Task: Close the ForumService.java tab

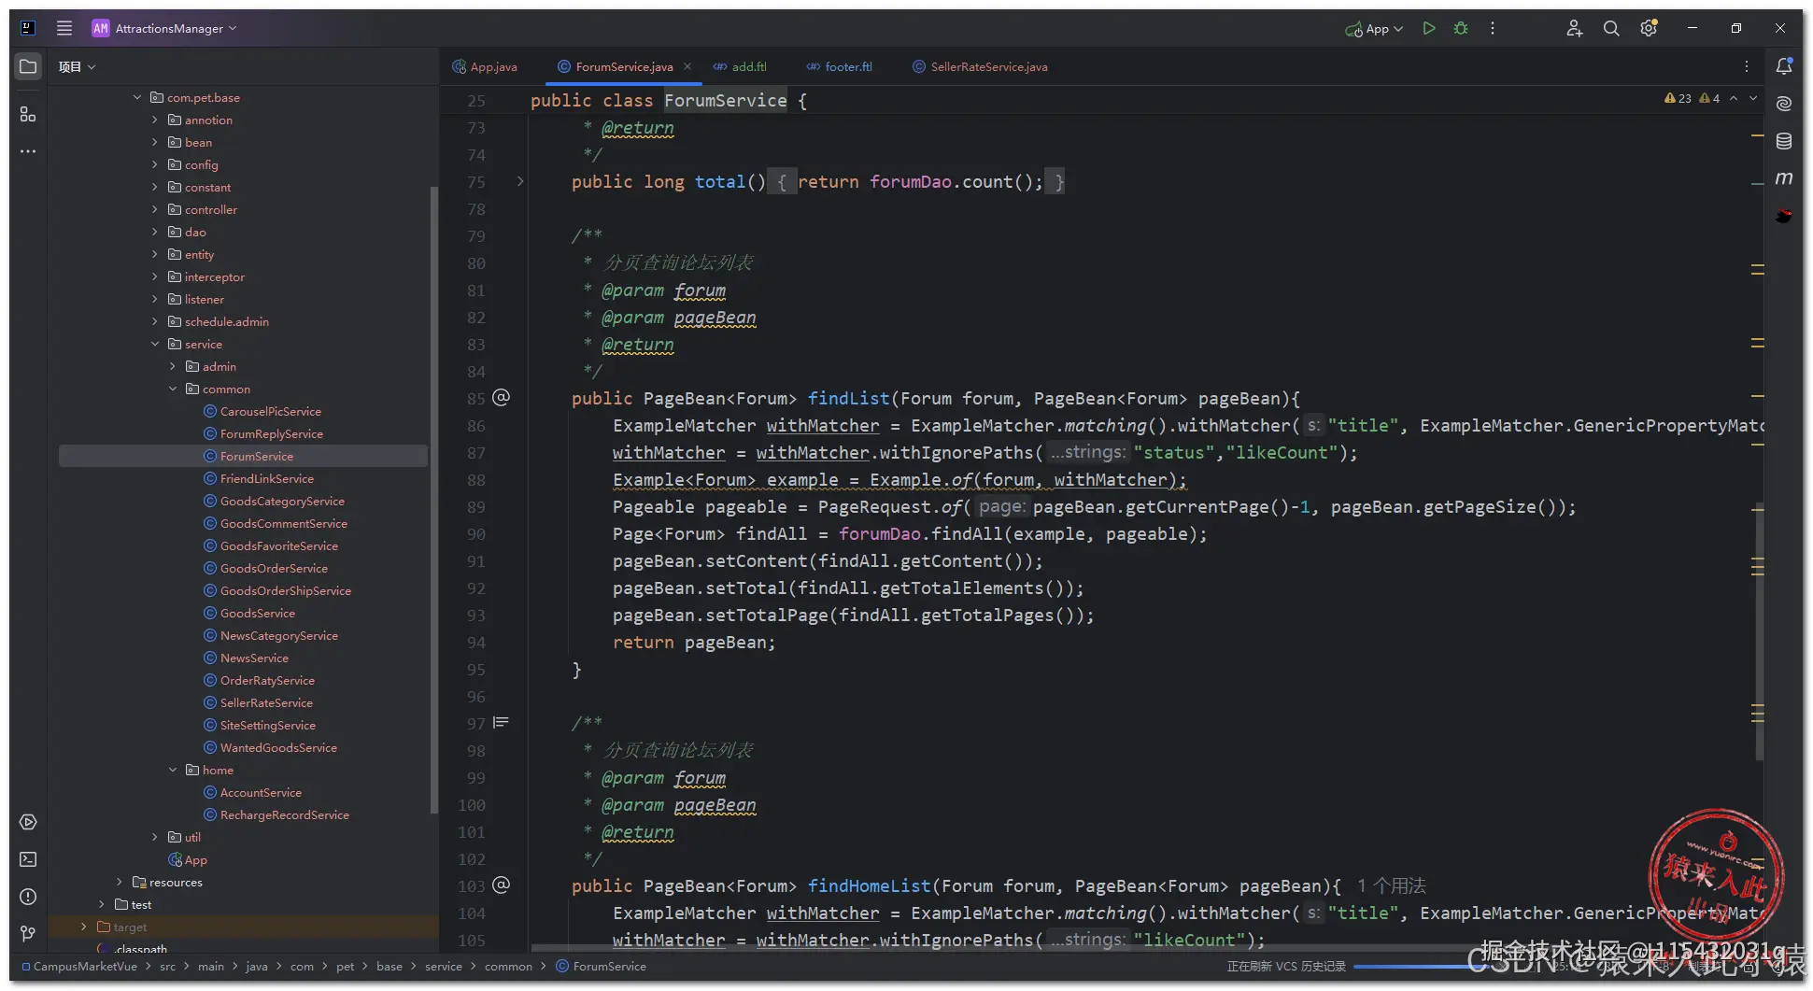Action: (x=687, y=66)
